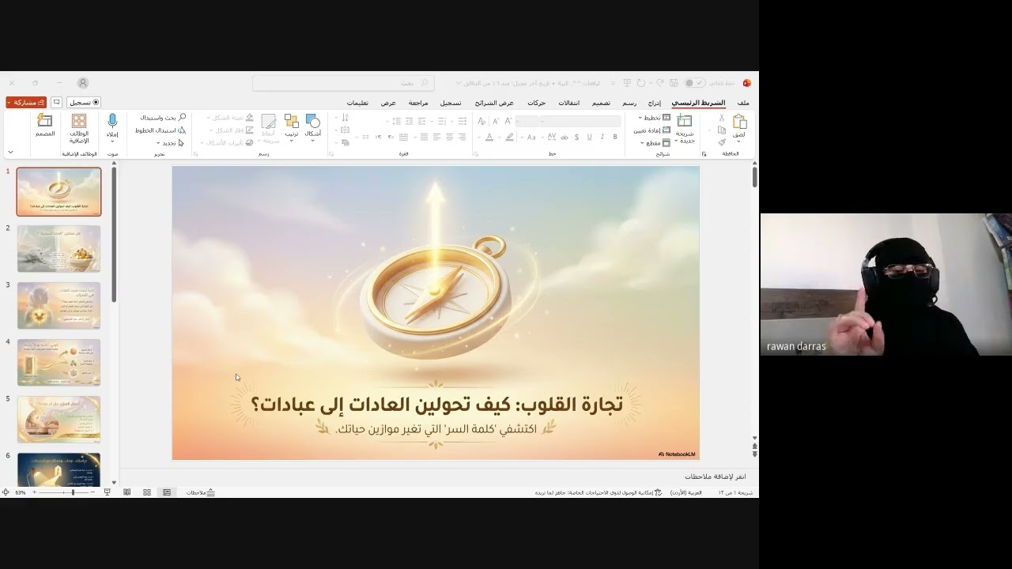Open the Transitions (انتقالات) tab
This screenshot has width=1012, height=569.
pyautogui.click(x=569, y=103)
